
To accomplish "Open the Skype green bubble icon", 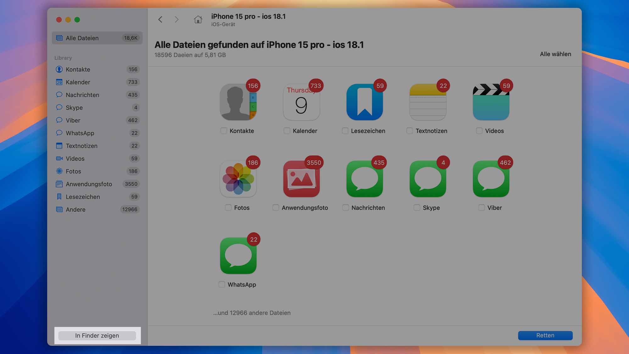I will pos(428,179).
